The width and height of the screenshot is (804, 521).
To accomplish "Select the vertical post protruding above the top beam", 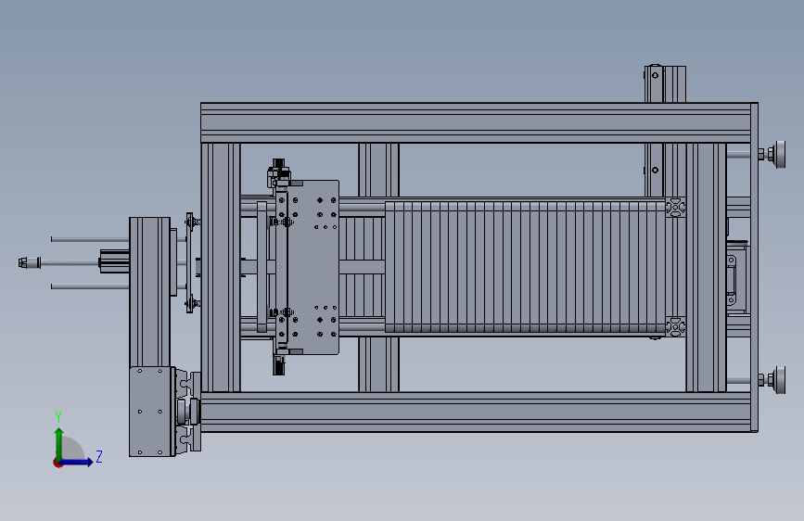I will click(665, 83).
